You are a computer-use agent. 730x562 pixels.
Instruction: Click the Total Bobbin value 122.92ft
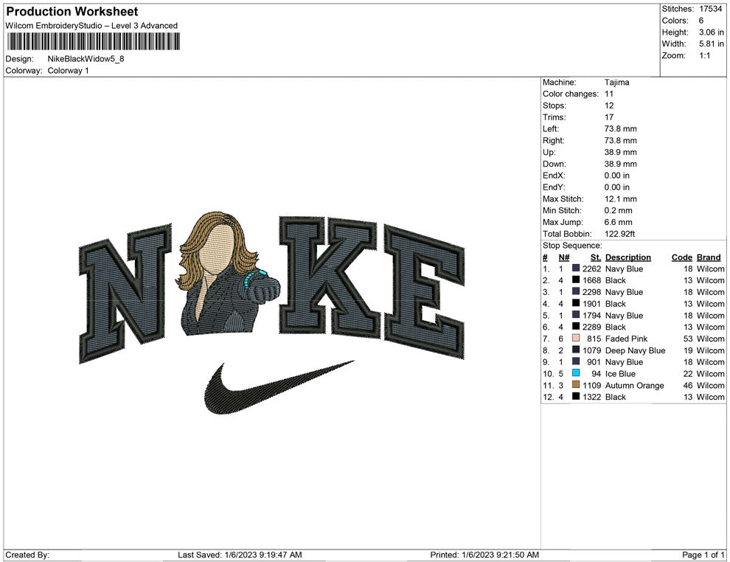coord(619,234)
